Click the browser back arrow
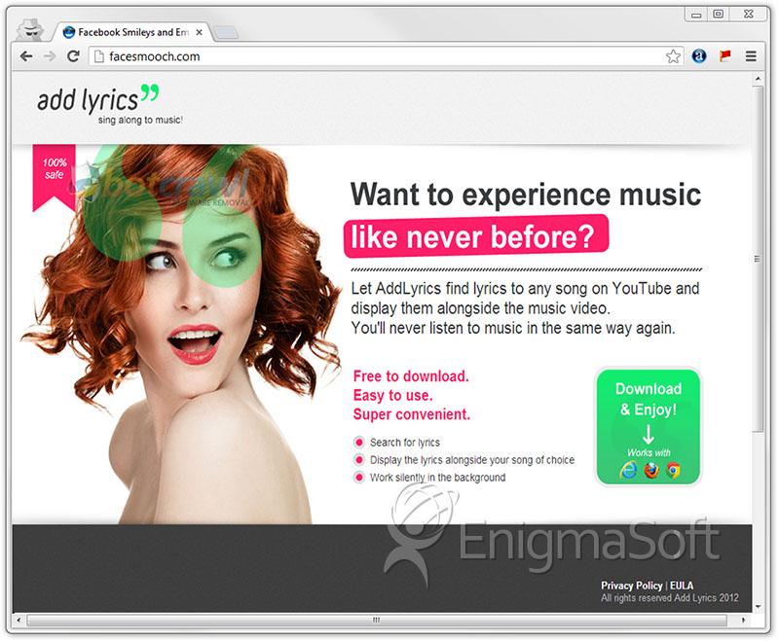Image resolution: width=779 pixels, height=641 pixels. pyautogui.click(x=26, y=56)
